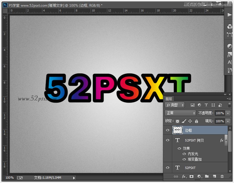Viewport: 234px width, 183px height.
Task: Select the 边框 layer name
Action: [x=188, y=130]
